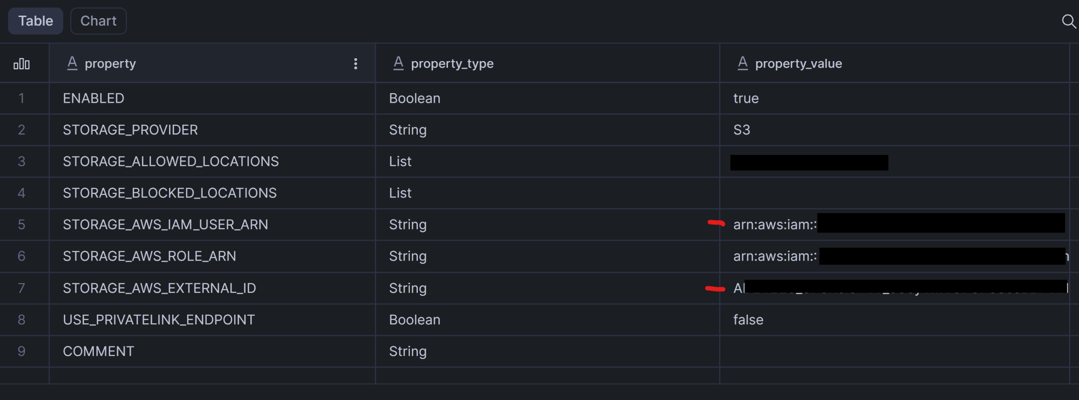The height and width of the screenshot is (400, 1079).
Task: Click the property column text-type icon
Action: pyautogui.click(x=72, y=63)
